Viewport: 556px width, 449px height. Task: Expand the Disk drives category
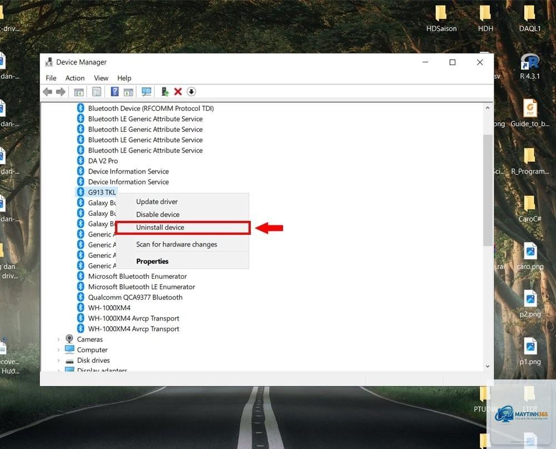click(x=58, y=361)
